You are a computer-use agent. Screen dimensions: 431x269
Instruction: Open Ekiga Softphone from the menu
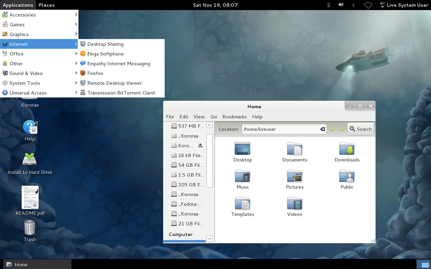[x=105, y=54]
